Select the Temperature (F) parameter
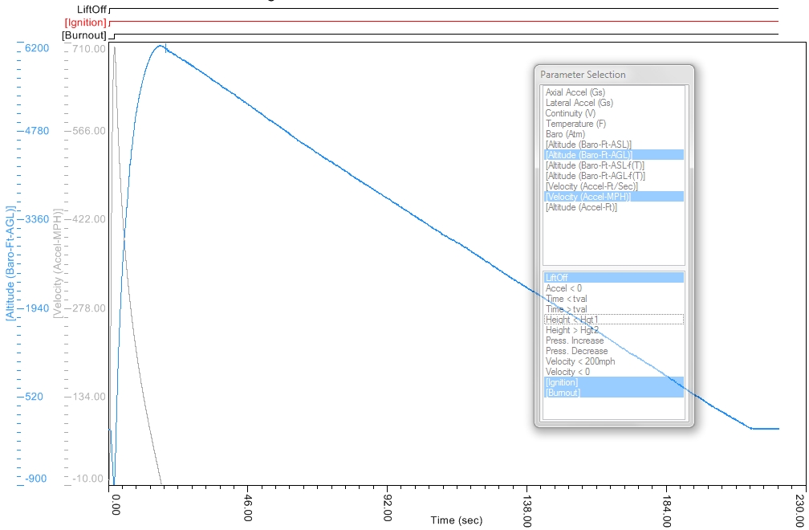This screenshot has height=530, width=809. click(613, 124)
